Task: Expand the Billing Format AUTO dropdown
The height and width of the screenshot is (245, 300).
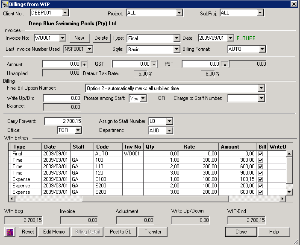Action: [262, 49]
